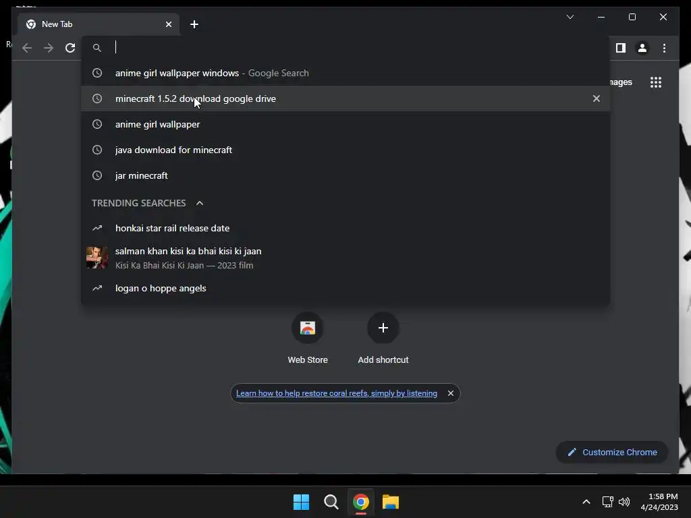Viewport: 691px width, 518px height.
Task: Dismiss the coral reefs promo
Action: coord(450,393)
